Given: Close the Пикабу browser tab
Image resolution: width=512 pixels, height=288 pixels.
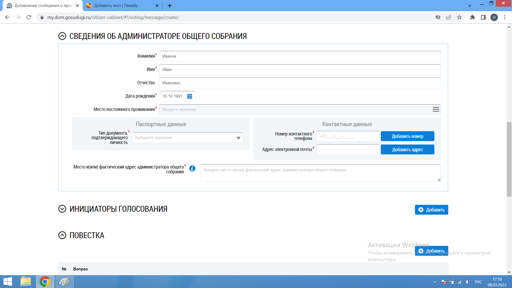Looking at the screenshot, I should coord(157,6).
